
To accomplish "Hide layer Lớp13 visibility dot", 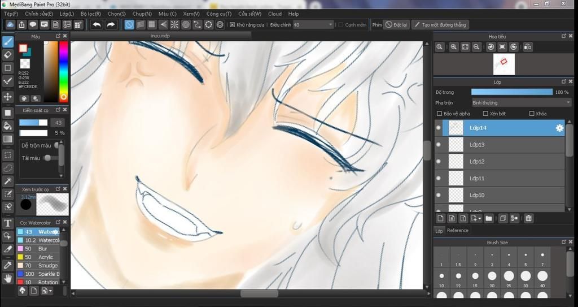I will click(438, 144).
